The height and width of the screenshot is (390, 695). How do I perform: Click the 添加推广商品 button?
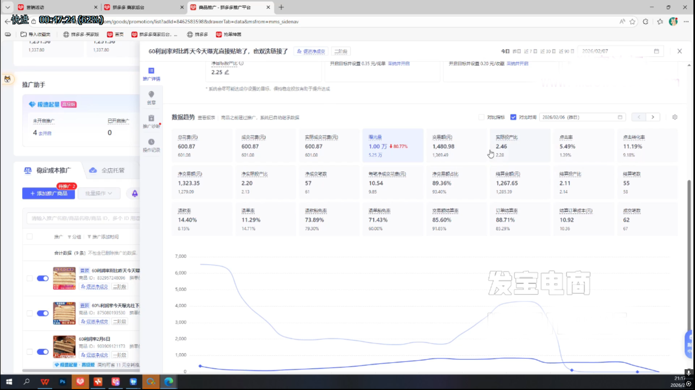point(49,193)
